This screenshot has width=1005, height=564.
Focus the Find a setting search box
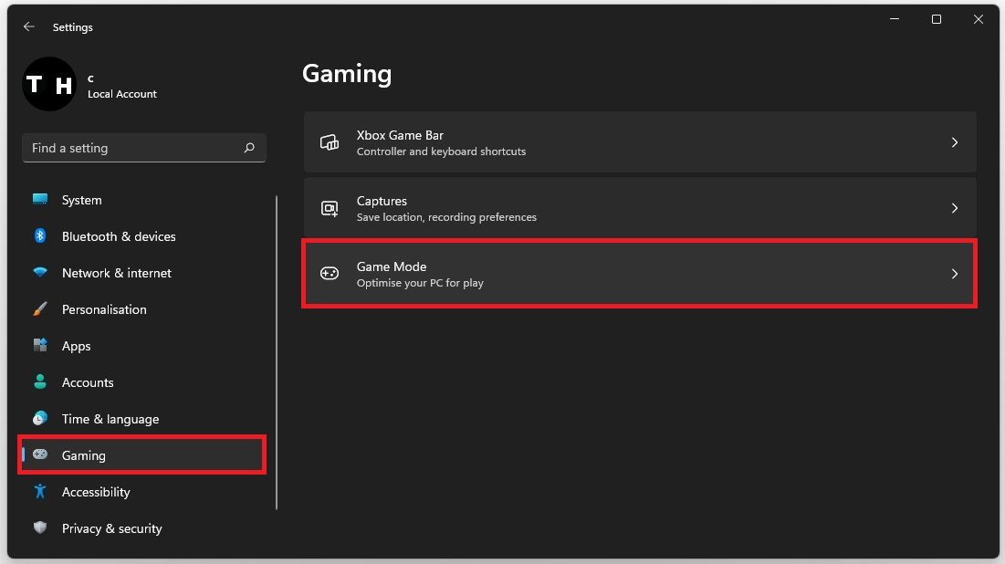tap(143, 148)
